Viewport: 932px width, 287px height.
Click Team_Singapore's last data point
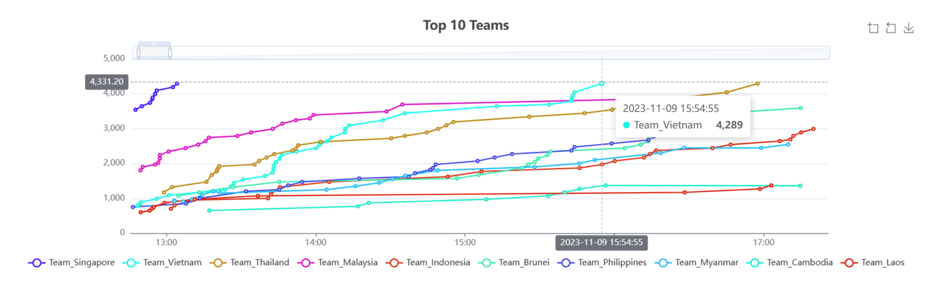177,83
